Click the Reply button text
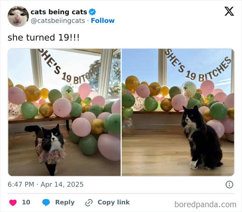This screenshot has height=212, width=242. 65,202
